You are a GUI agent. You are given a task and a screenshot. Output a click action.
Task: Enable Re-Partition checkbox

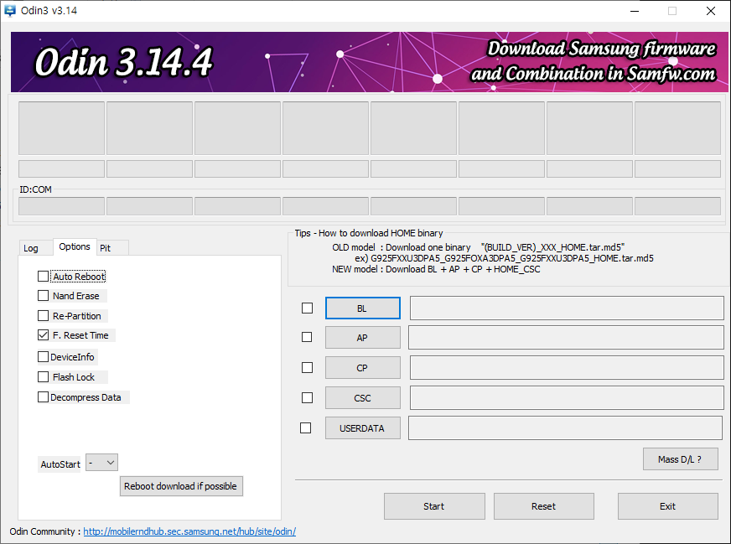pyautogui.click(x=43, y=315)
